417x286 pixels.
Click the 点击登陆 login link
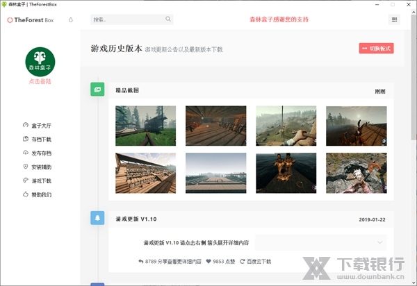[40, 81]
